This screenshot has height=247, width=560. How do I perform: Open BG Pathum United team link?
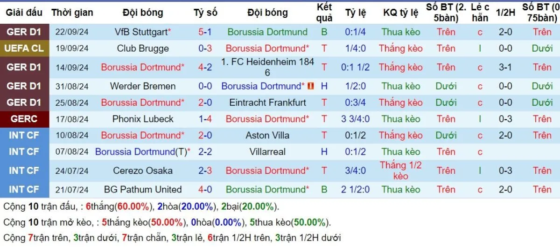point(143,190)
